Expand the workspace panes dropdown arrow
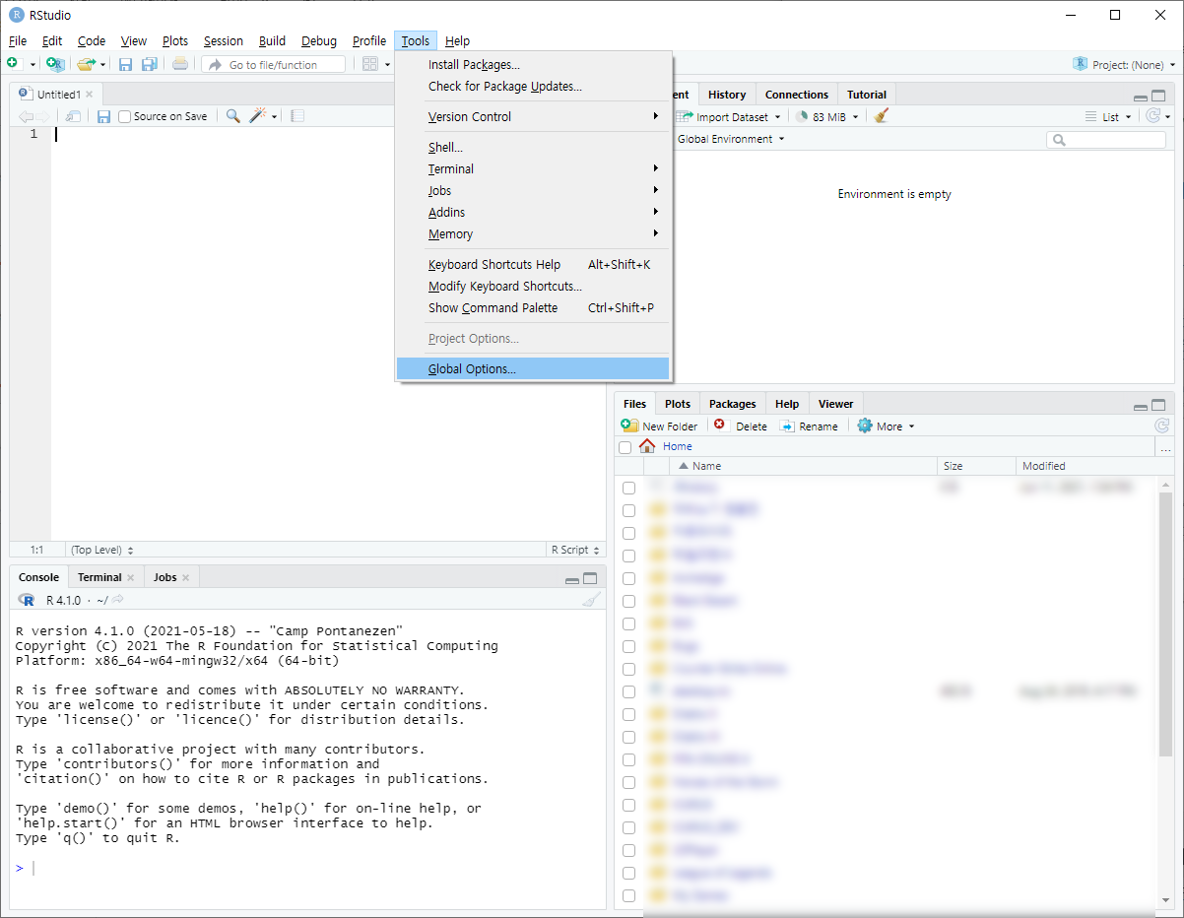 tap(387, 65)
